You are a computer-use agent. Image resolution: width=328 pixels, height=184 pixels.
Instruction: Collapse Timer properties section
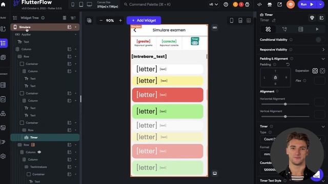[323, 127]
